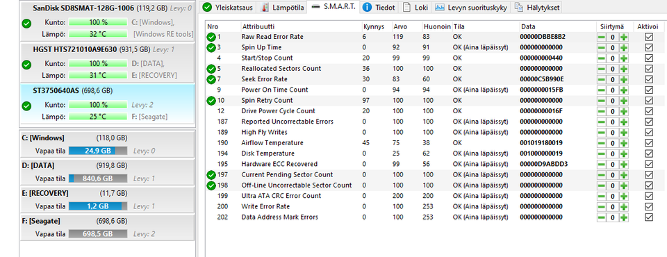
Task: Increase offset for Spin Up Time
Action: [624, 48]
